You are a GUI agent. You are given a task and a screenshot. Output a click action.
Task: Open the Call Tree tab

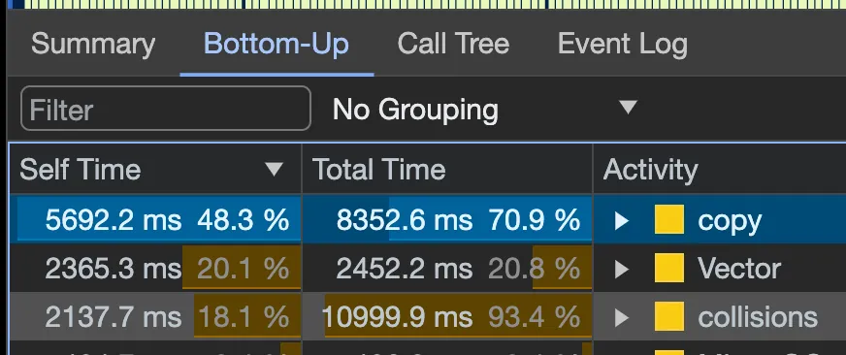coord(453,44)
